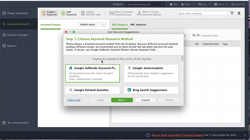Click the Expected Visits column header
This screenshot has width=250, height=140.
coord(211,44)
